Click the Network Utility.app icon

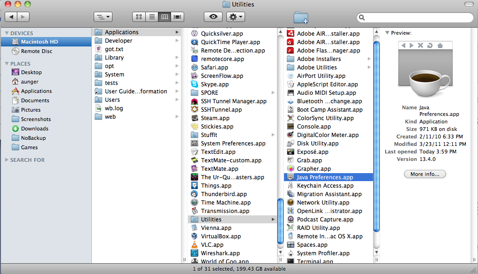(x=291, y=203)
